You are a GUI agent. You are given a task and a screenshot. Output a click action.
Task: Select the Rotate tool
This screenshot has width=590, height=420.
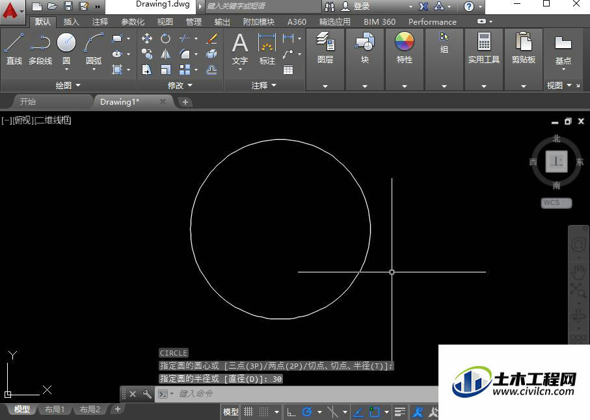coord(165,38)
